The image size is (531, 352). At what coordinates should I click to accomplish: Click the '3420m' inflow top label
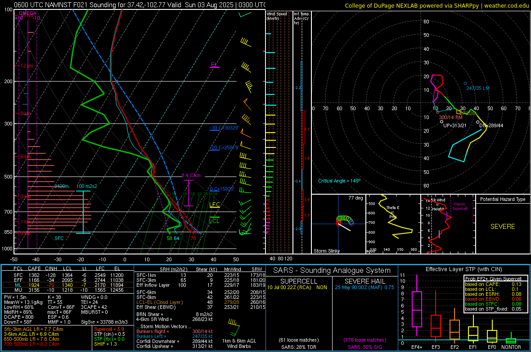(x=61, y=186)
